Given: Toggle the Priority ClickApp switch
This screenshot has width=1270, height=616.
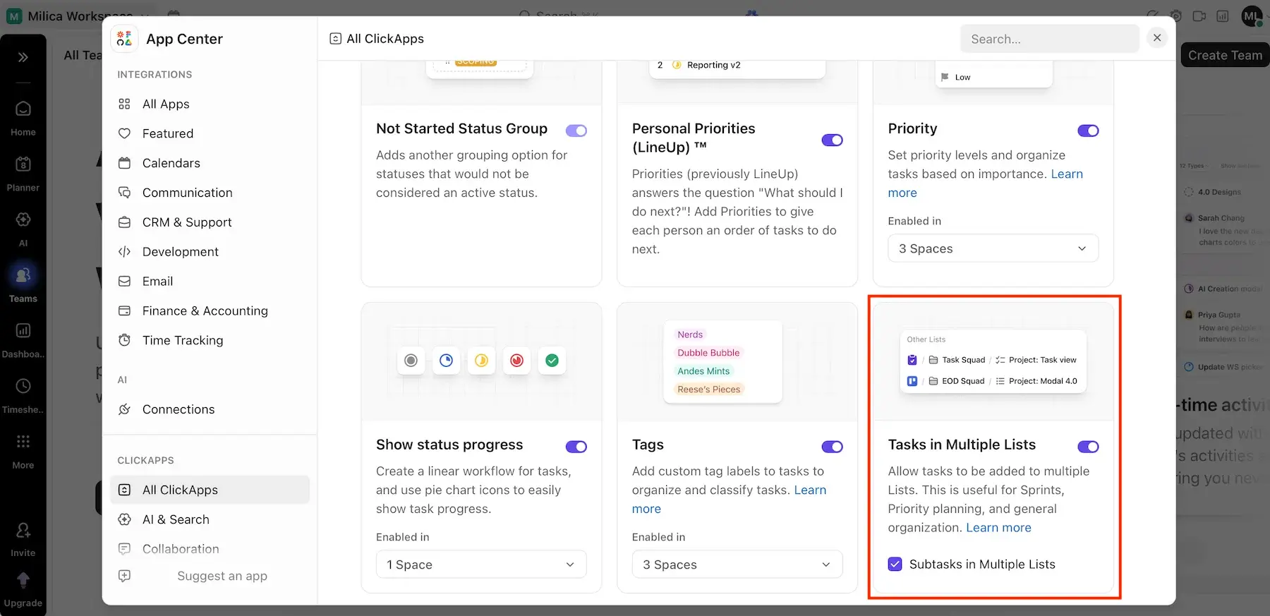Looking at the screenshot, I should point(1088,131).
